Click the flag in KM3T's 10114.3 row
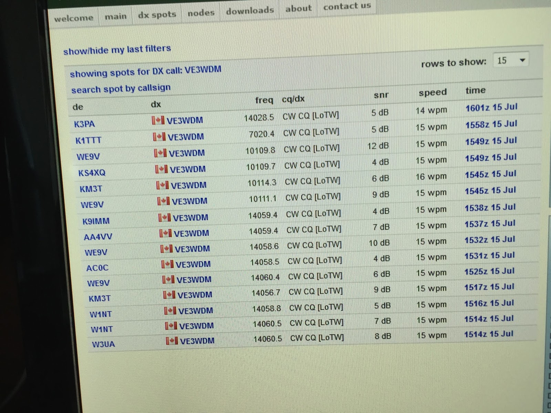Viewport: 551px width, 413px height. pos(162,185)
